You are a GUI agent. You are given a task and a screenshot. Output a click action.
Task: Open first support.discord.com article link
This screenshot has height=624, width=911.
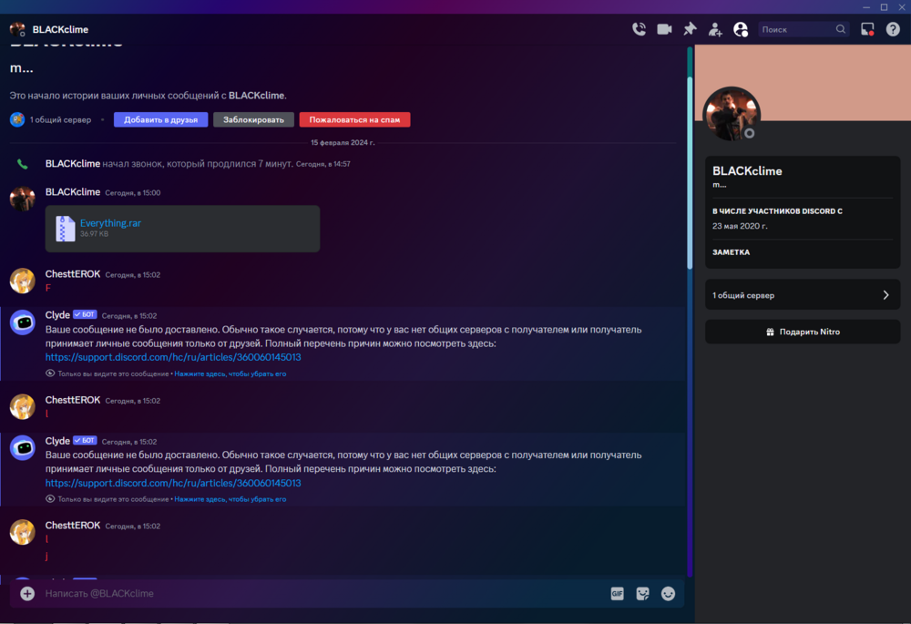[x=173, y=357]
